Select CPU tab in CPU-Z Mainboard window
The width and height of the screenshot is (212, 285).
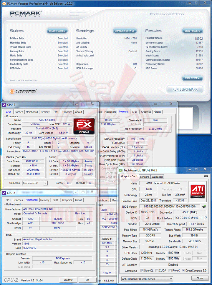tap(8, 200)
